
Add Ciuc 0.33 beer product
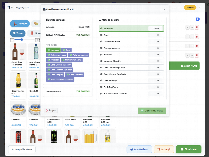click(x=34, y=86)
